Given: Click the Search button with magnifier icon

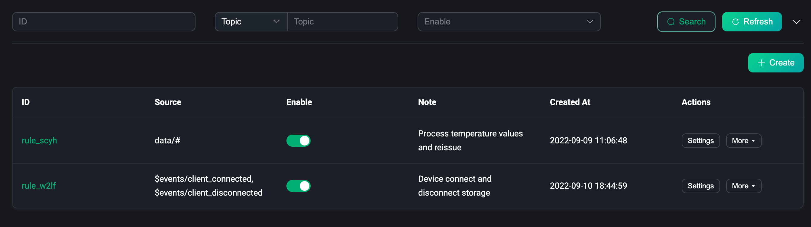Looking at the screenshot, I should (686, 22).
